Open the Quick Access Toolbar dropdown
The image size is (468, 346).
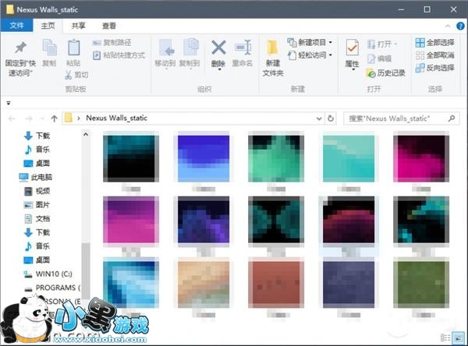(x=9, y=103)
